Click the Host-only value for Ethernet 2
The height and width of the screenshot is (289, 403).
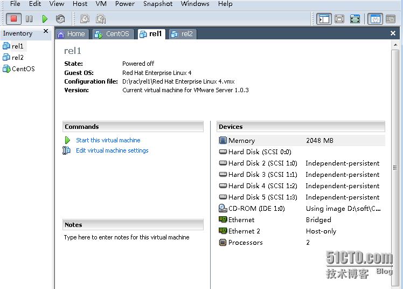pos(321,231)
